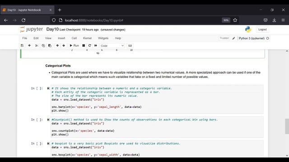This screenshot has height=162, width=289.
Task: Go back with browser back arrow
Action: (6, 20)
